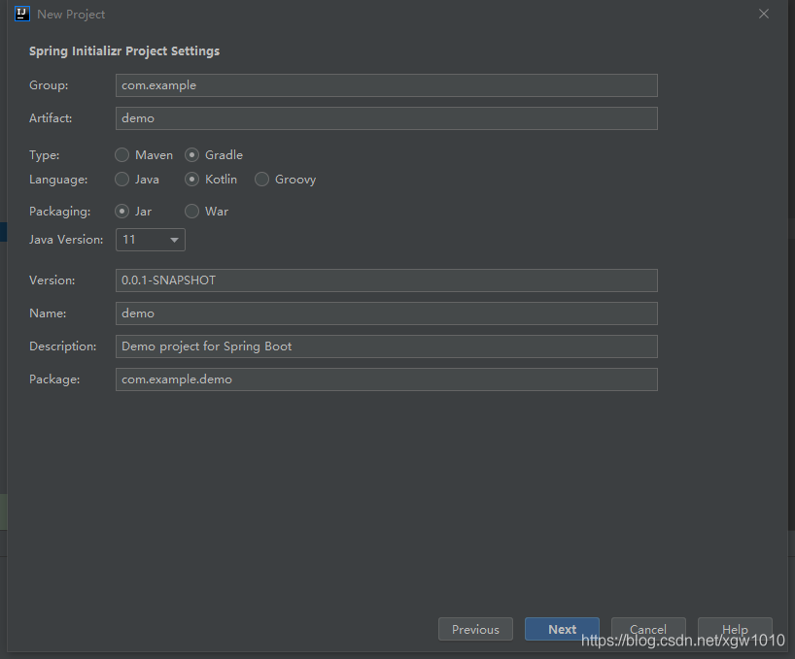The width and height of the screenshot is (795, 659).
Task: Open the Java Version dropdown
Action: pos(151,240)
